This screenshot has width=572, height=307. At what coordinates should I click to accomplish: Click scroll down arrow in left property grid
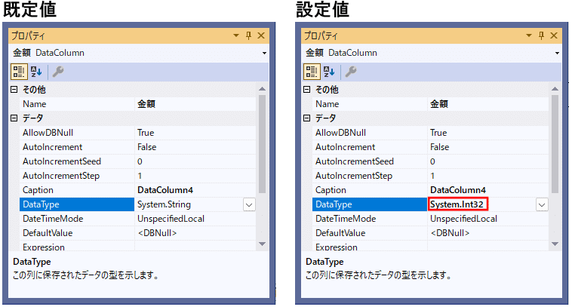(262, 244)
